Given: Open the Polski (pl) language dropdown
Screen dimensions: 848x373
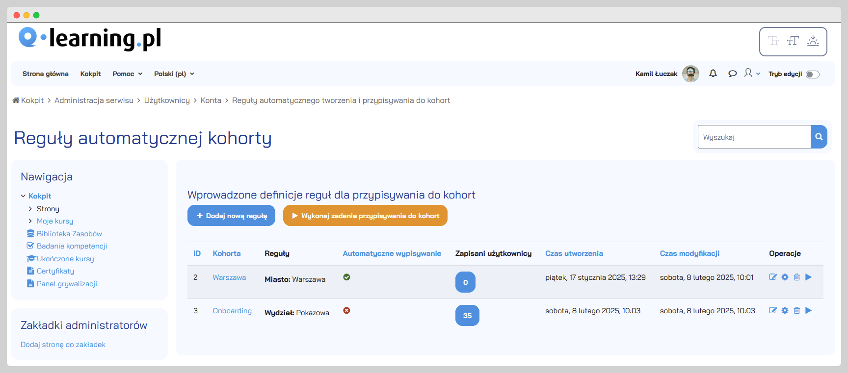Looking at the screenshot, I should click(174, 74).
